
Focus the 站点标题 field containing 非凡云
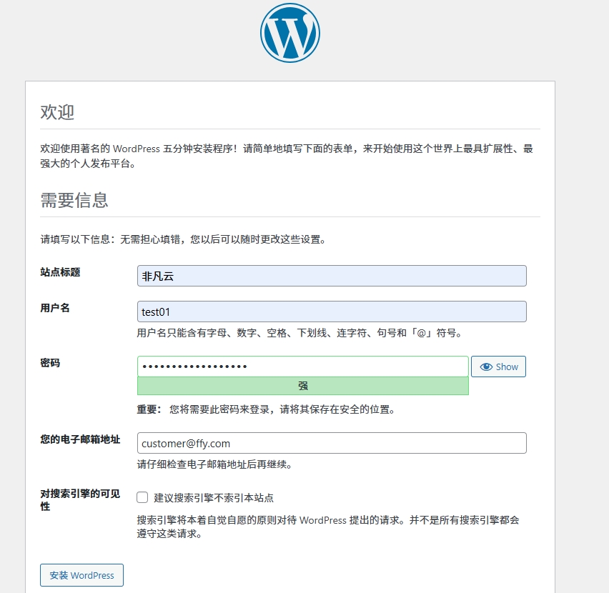pyautogui.click(x=332, y=276)
